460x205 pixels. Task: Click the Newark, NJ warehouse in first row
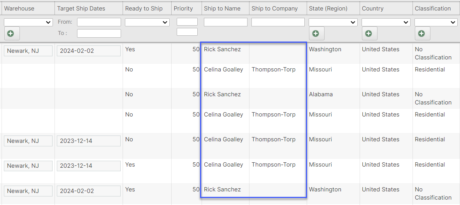pos(28,51)
